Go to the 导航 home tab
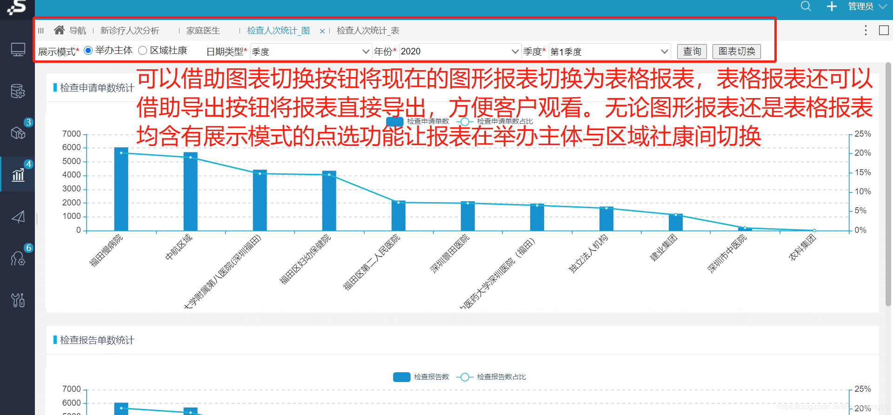Image resolution: width=893 pixels, height=415 pixels. (x=70, y=31)
